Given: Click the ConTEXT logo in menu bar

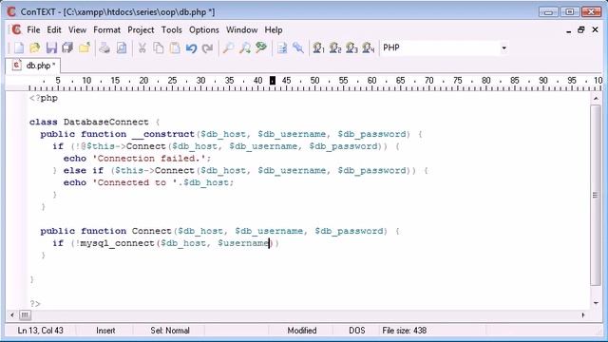Looking at the screenshot, I should point(16,29).
